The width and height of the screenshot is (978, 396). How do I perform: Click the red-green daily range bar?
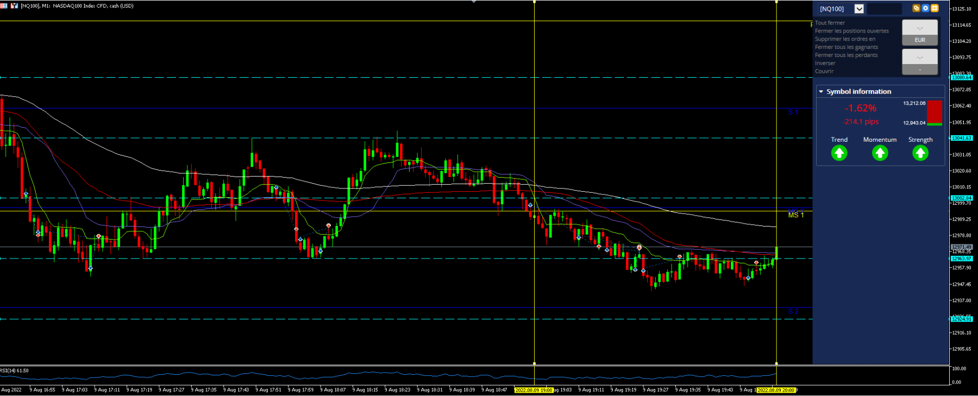pos(935,113)
